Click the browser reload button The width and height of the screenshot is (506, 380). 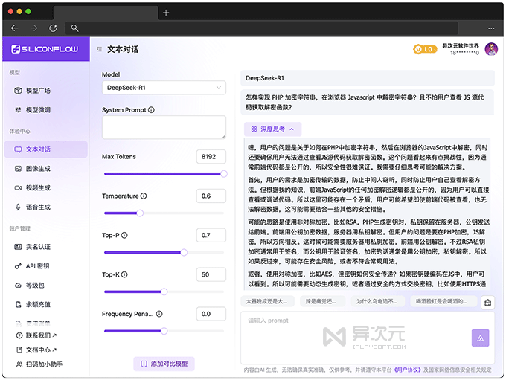(x=53, y=28)
